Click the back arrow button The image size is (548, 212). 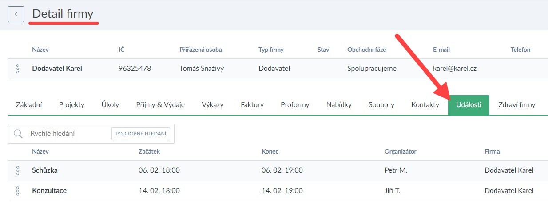click(16, 14)
